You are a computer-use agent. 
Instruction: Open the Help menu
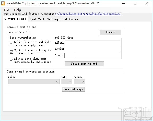tap(17, 10)
